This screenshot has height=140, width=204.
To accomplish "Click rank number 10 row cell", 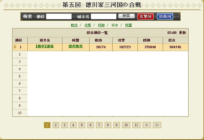I will coord(20,113).
